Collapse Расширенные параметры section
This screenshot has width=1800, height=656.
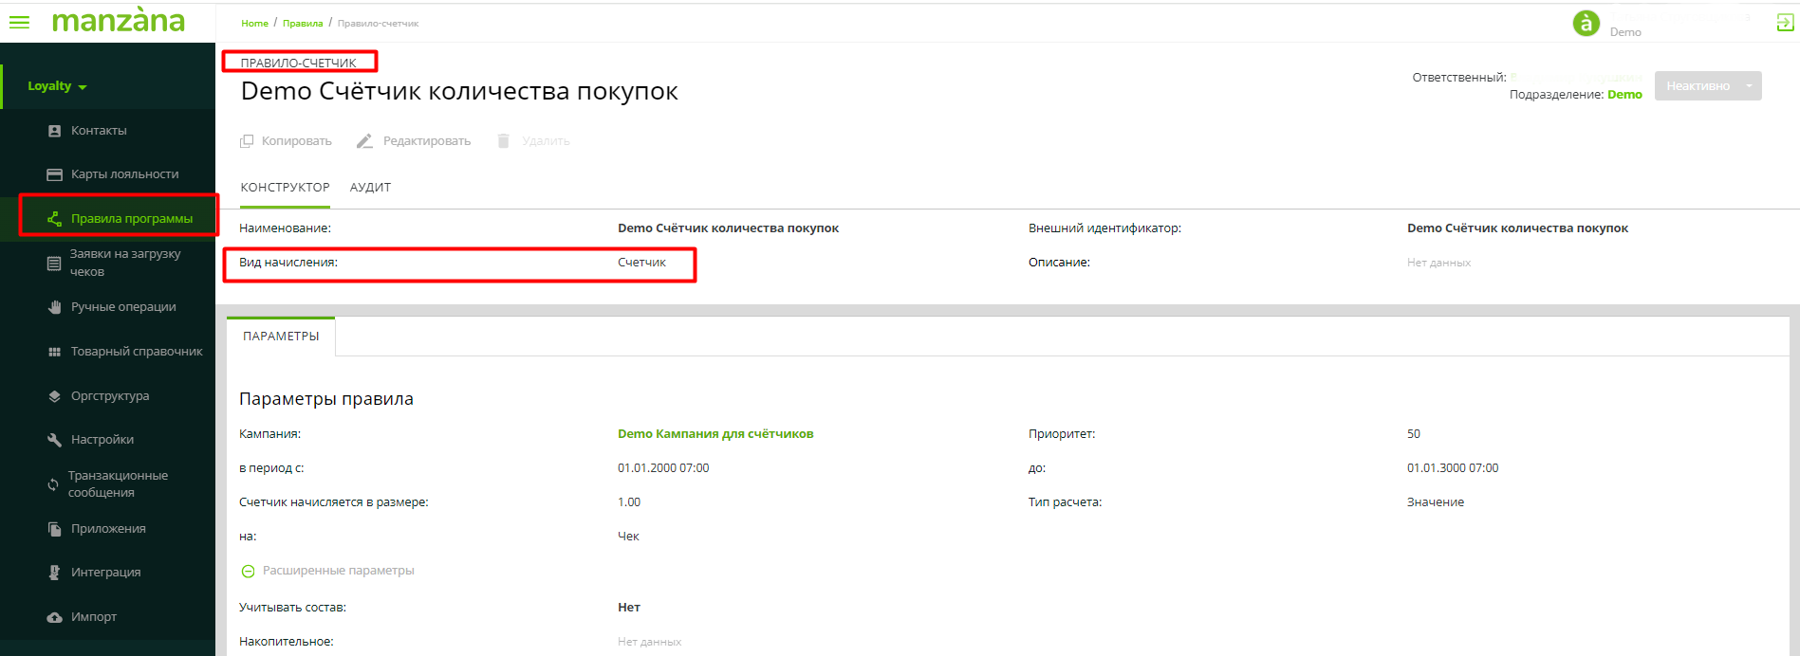(249, 571)
